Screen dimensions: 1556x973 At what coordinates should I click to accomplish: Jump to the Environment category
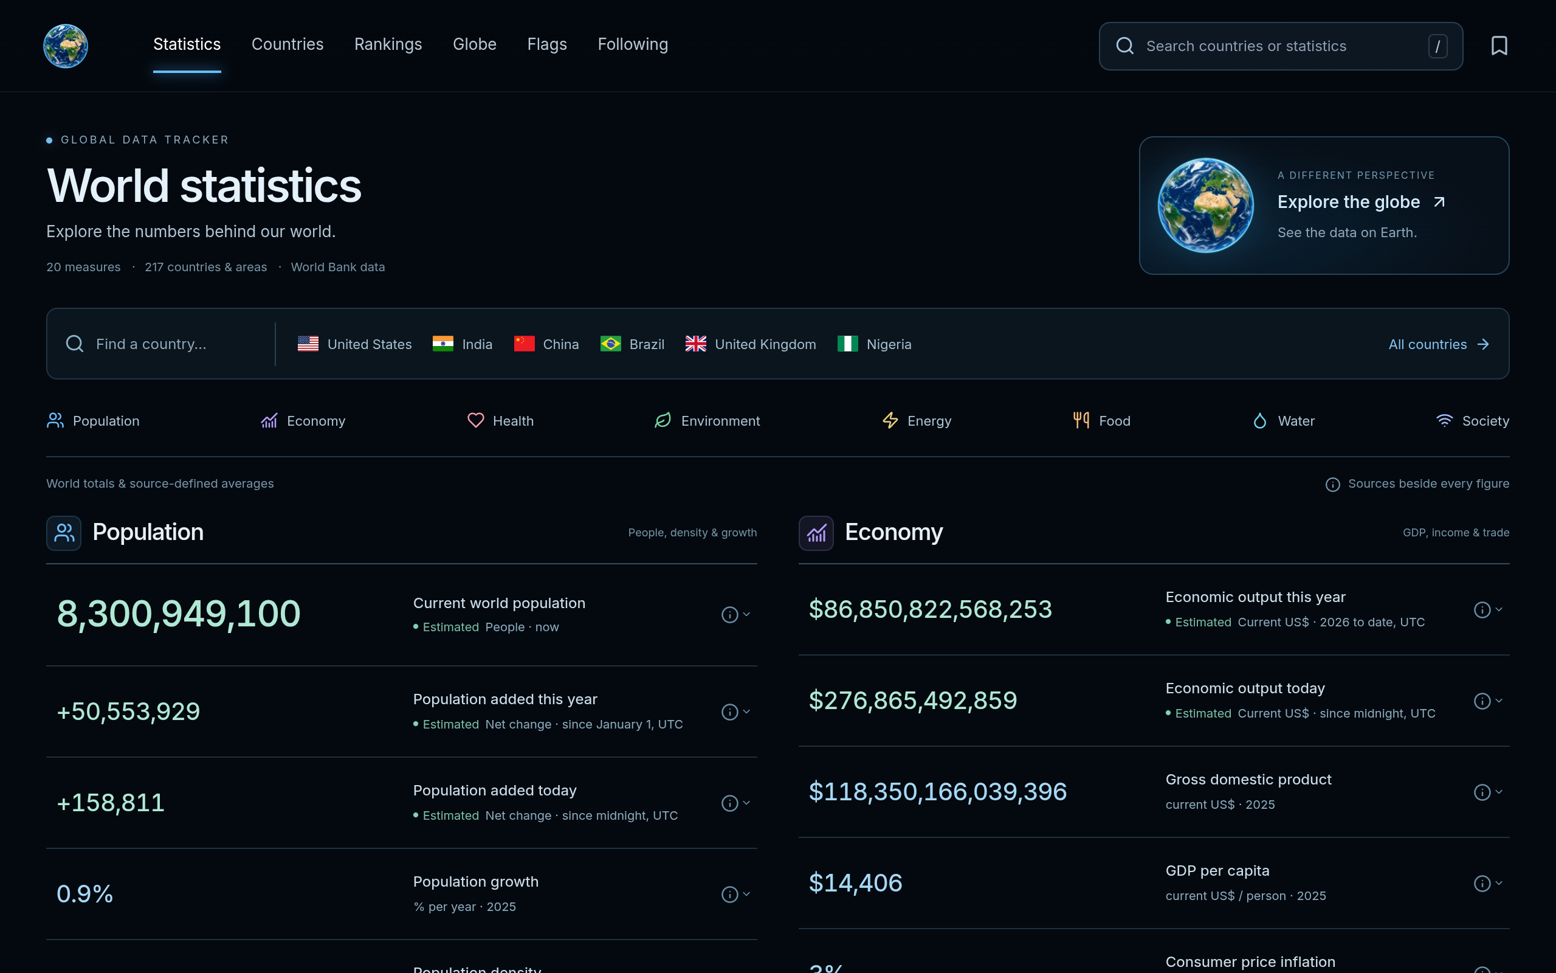(707, 421)
